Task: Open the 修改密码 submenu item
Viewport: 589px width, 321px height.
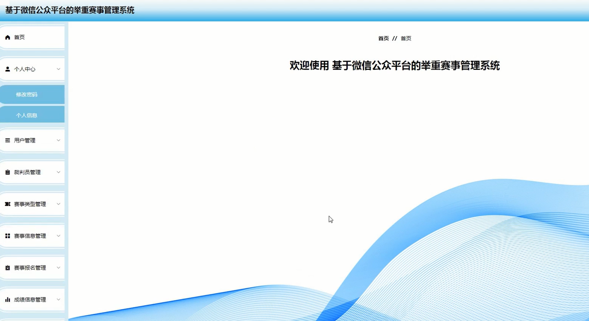Action: pyautogui.click(x=32, y=95)
